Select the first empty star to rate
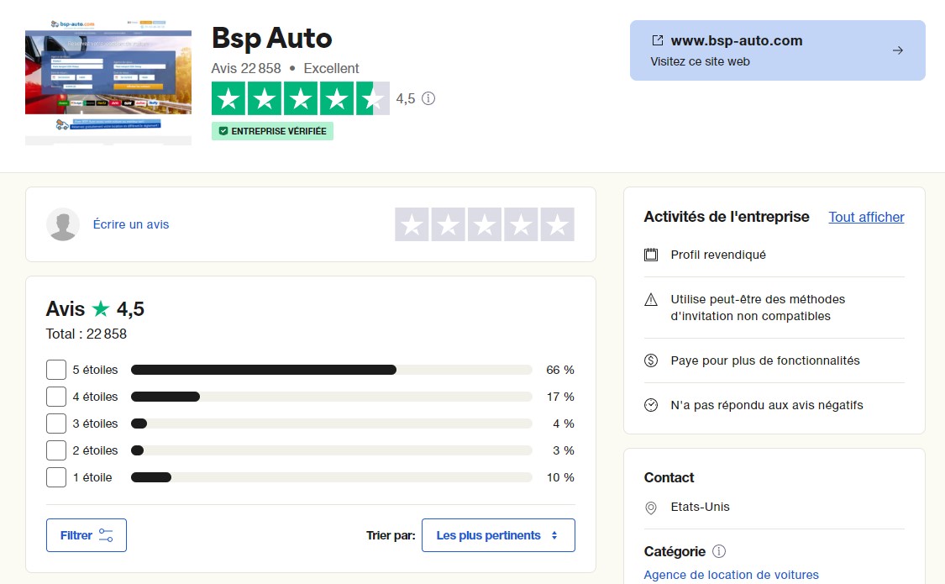945x584 pixels. pos(412,224)
